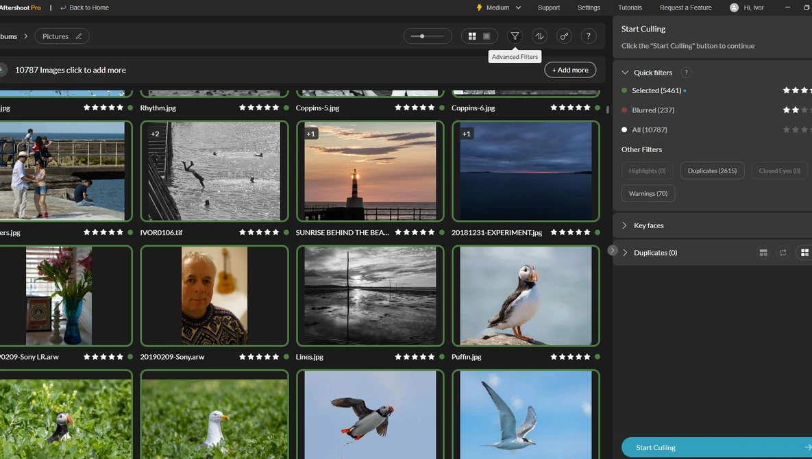Expand the Duplicates (0) section
The image size is (812, 459).
pyautogui.click(x=625, y=253)
